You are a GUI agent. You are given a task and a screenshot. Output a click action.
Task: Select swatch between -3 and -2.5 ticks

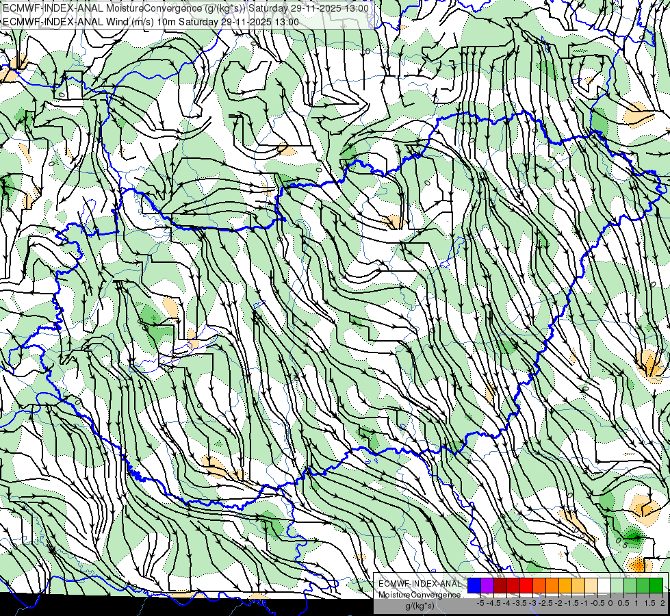(539, 585)
